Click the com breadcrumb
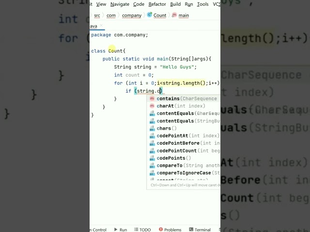Screen dimensions: 310x232 (111, 15)
